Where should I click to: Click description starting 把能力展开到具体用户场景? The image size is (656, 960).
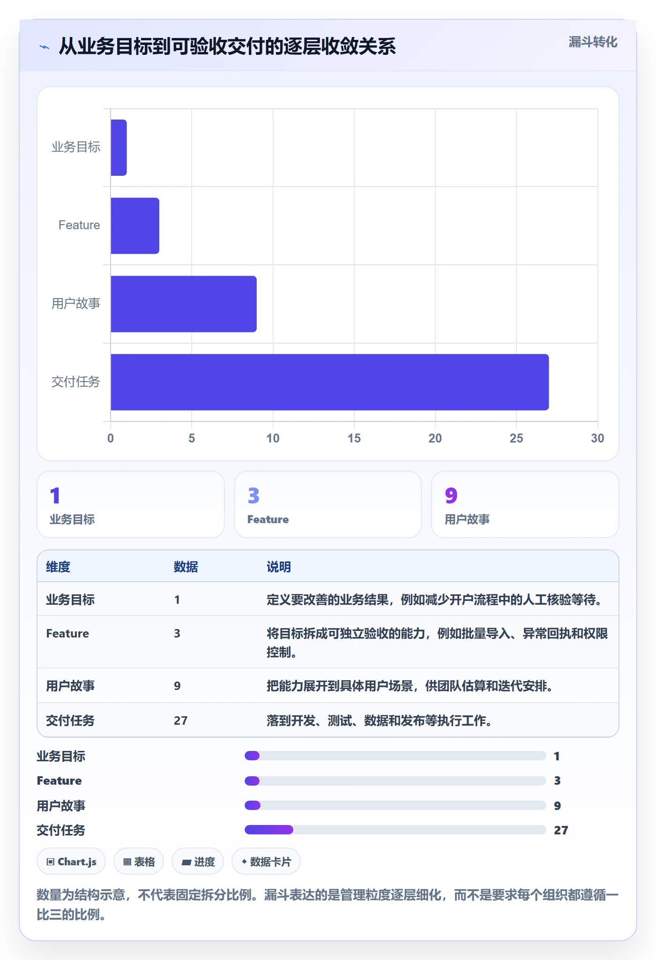[410, 686]
